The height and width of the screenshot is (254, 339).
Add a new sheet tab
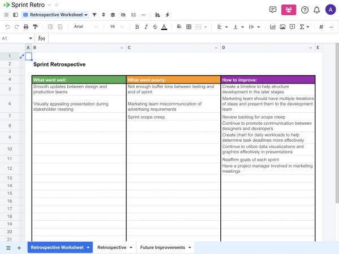tap(19, 248)
